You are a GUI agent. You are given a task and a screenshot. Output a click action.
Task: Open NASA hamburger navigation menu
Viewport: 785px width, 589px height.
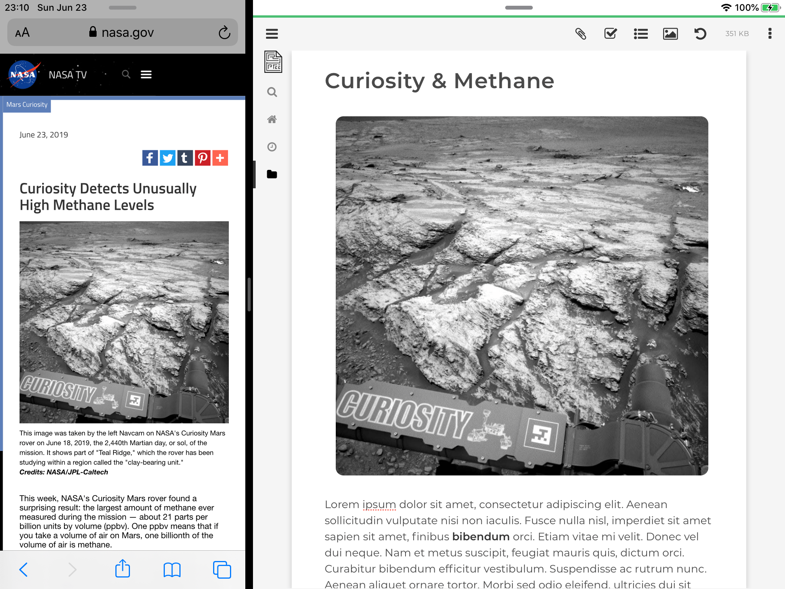pyautogui.click(x=146, y=74)
